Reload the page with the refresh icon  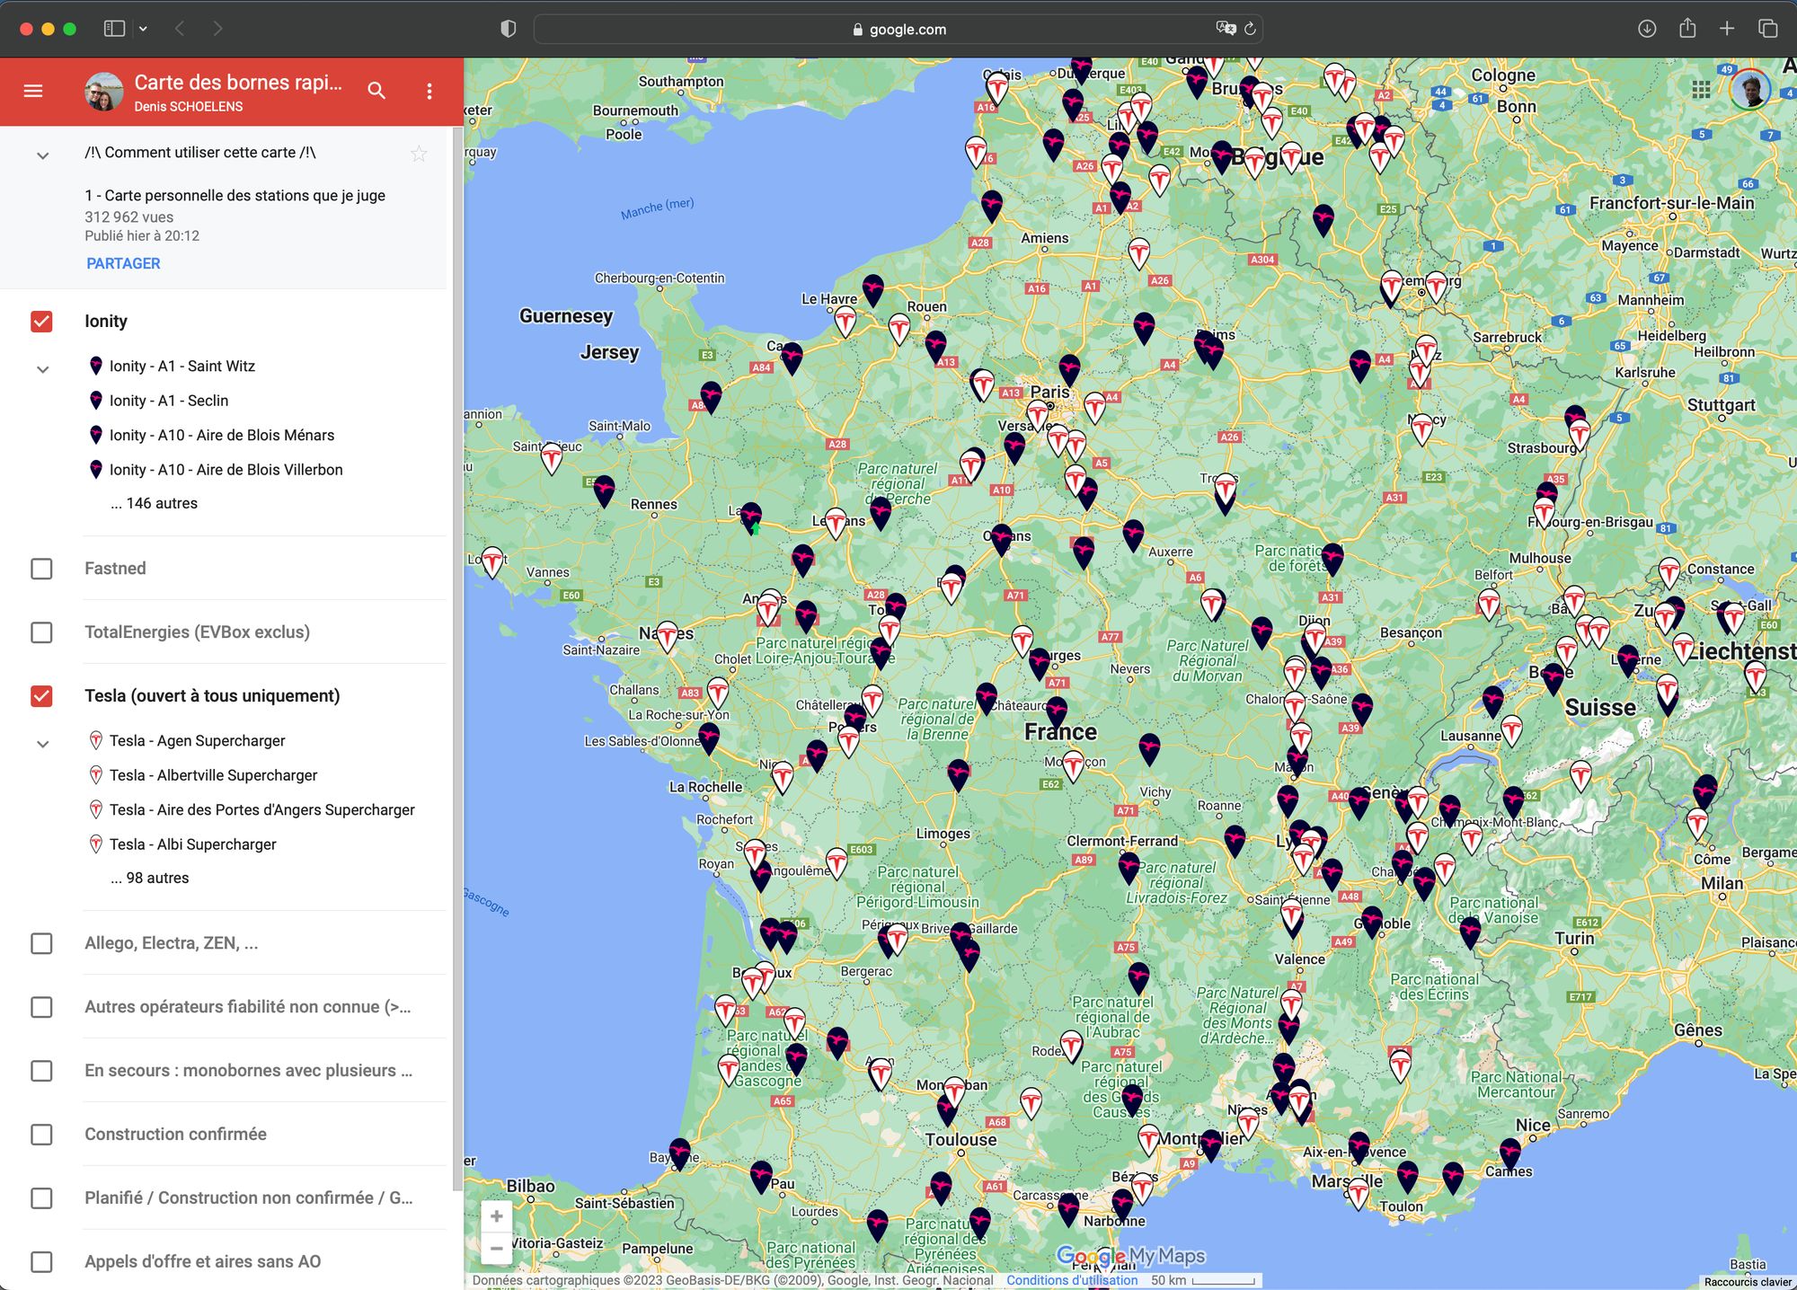click(1250, 29)
